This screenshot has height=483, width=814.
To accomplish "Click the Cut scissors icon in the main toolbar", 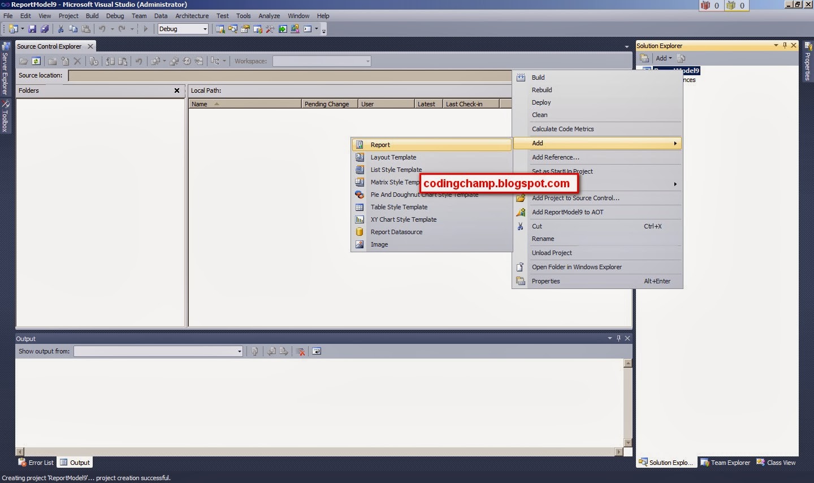I will tap(60, 29).
